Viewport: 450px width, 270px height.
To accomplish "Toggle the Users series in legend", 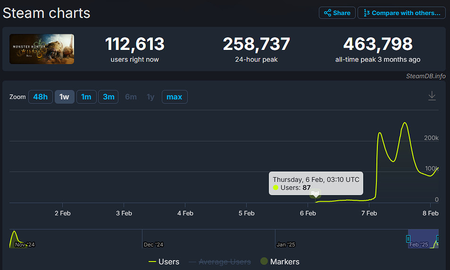I will (164, 262).
